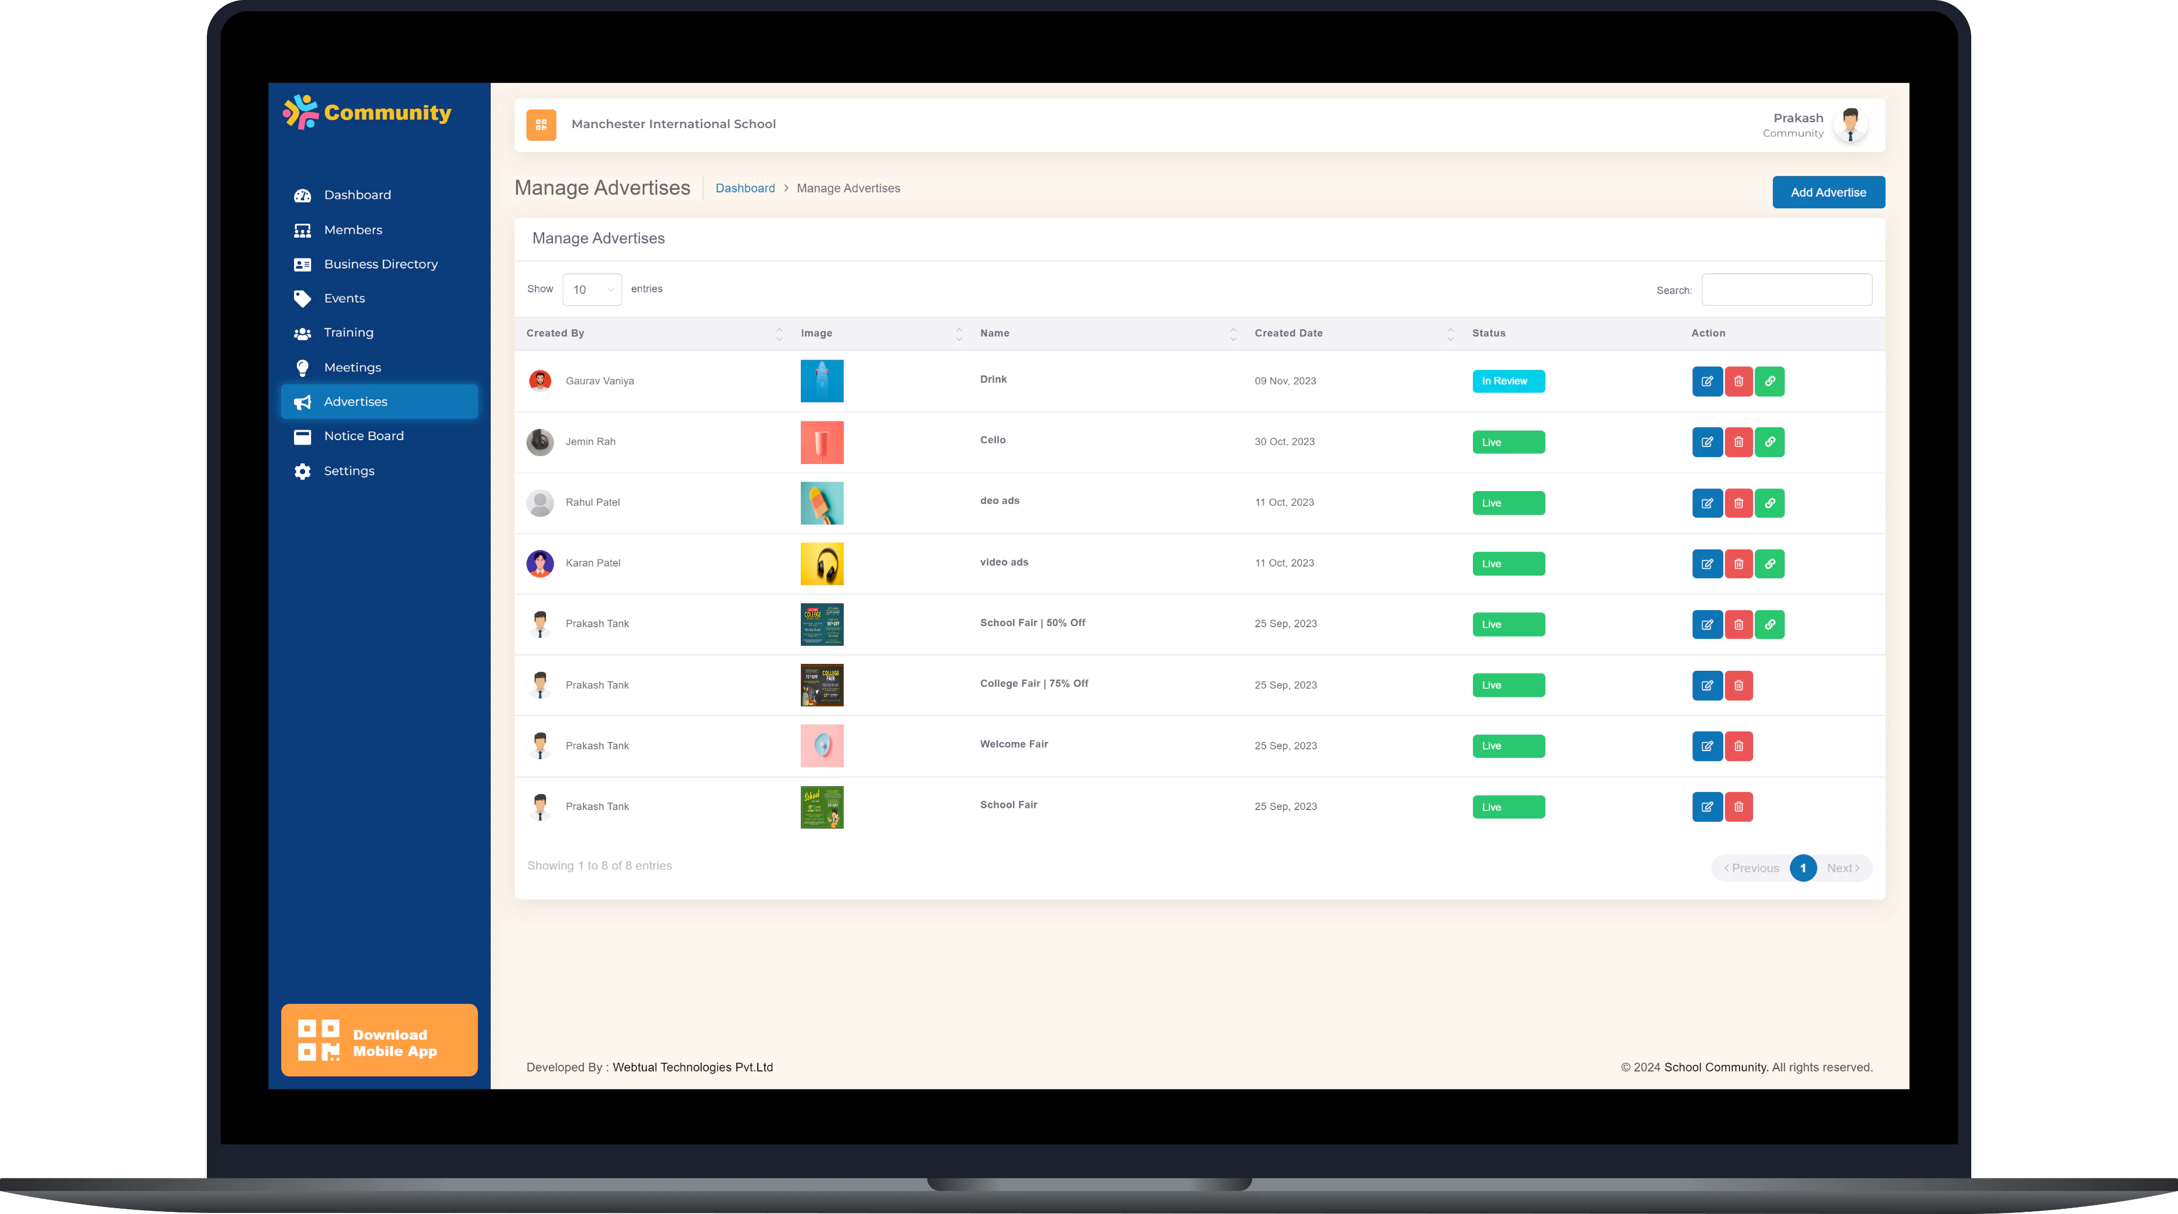Click the Community logo
This screenshot has width=2178, height=1214.
point(367,113)
